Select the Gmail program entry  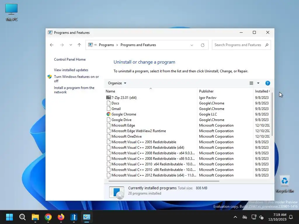click(x=116, y=109)
